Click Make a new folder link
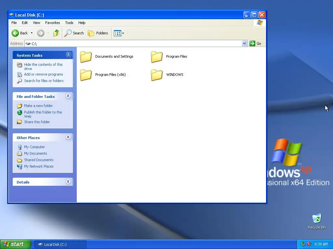Viewport: 333px width, 249px height. [38, 106]
